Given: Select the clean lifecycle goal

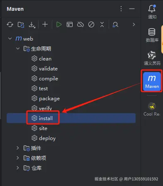Looking at the screenshot, I should [x=71, y=59].
